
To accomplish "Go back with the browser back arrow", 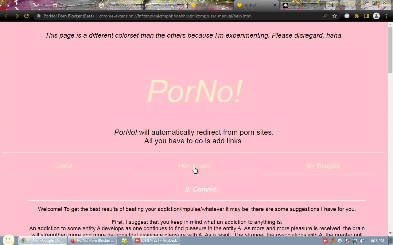I will pyautogui.click(x=7, y=16).
